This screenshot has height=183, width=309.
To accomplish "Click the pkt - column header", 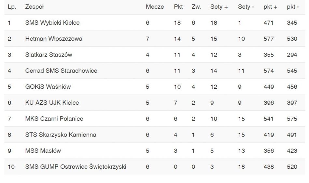I will tap(293, 7).
